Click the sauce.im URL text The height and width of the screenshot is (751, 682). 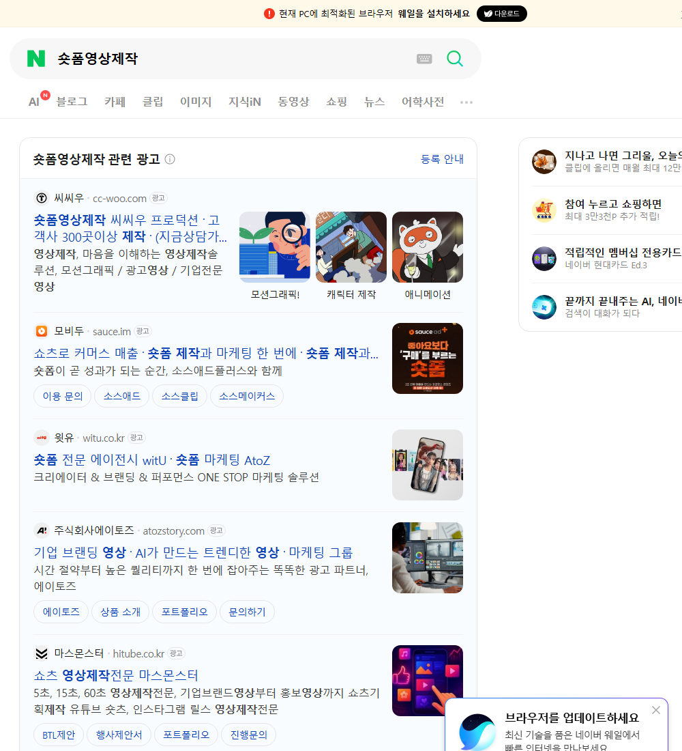(112, 331)
